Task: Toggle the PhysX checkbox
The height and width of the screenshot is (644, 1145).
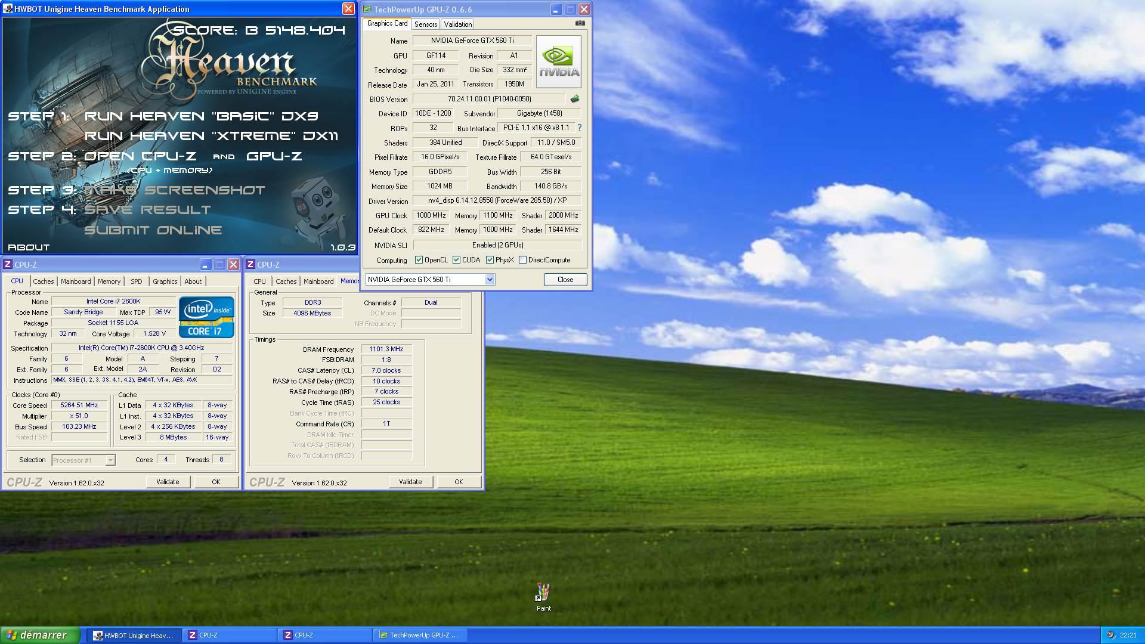Action: tap(490, 260)
